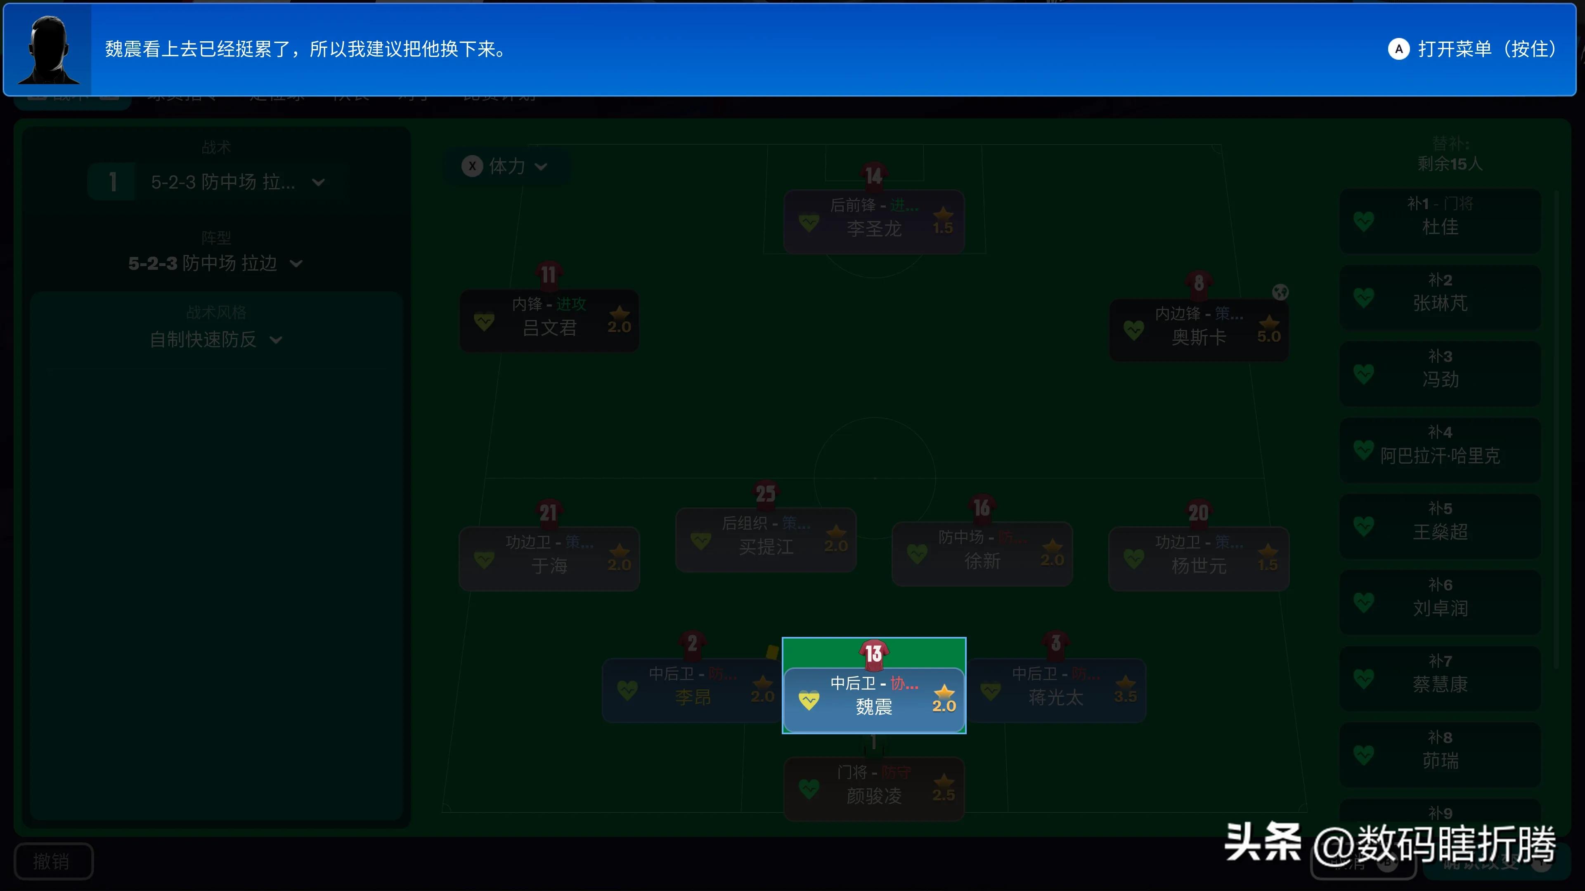
Task: Click the yellow card icon near 李昂
Action: coord(772,652)
